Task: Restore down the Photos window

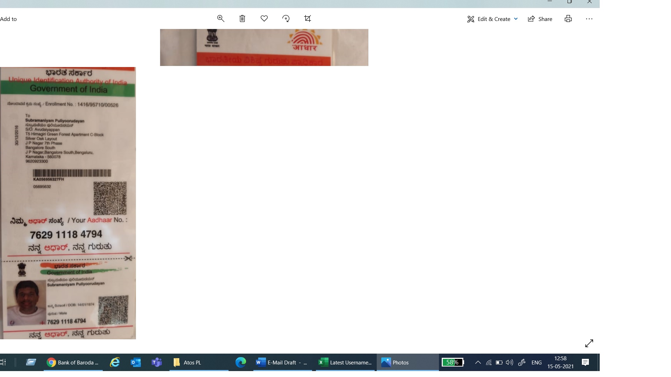Action: (569, 2)
